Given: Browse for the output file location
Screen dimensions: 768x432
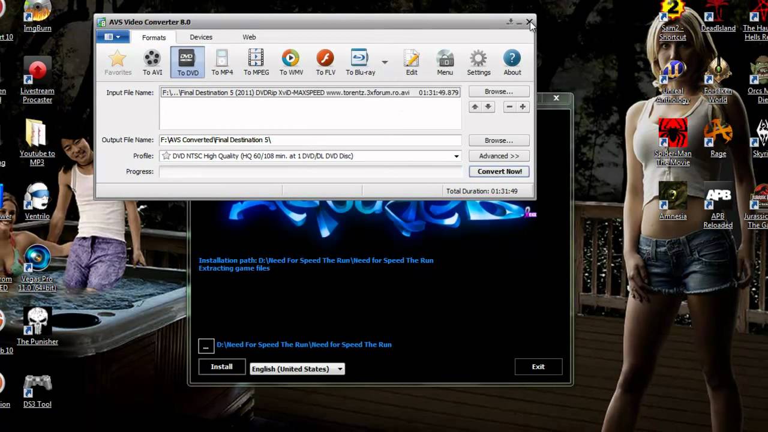Looking at the screenshot, I should tap(499, 140).
